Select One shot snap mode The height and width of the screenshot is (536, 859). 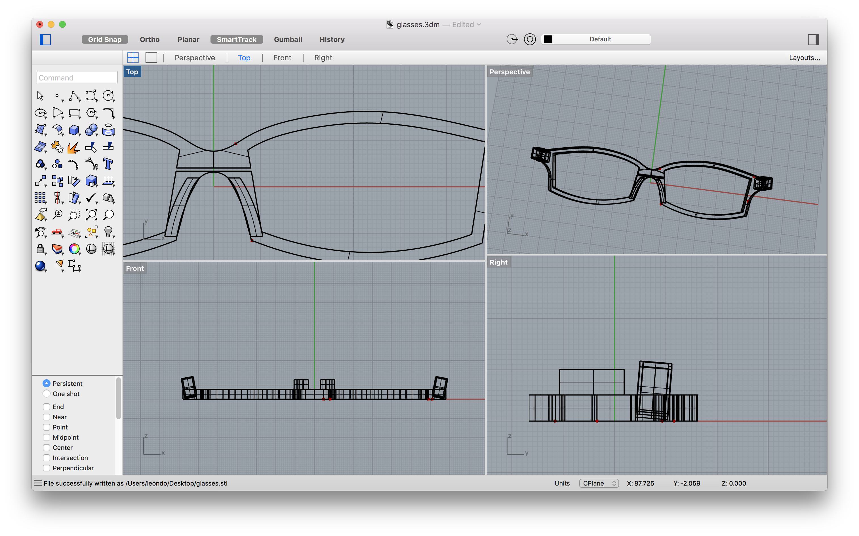[x=47, y=394]
